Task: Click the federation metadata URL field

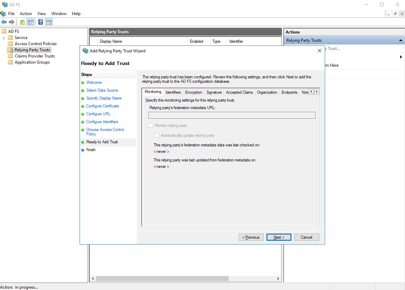Action: point(231,116)
